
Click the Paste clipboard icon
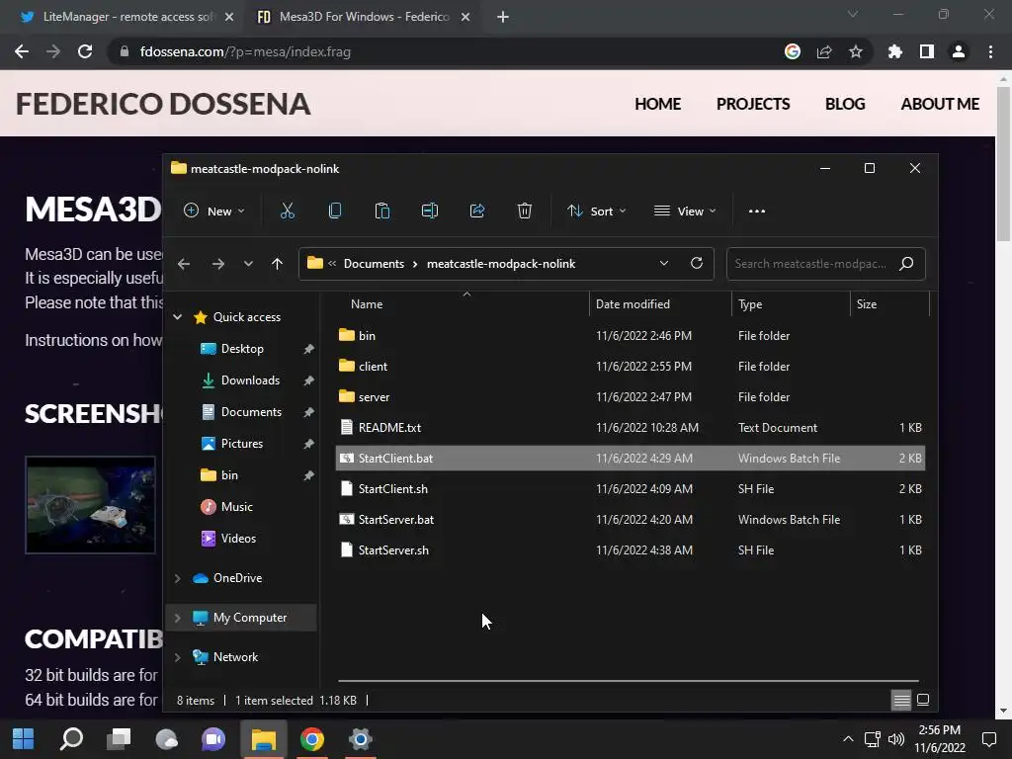[x=382, y=211]
